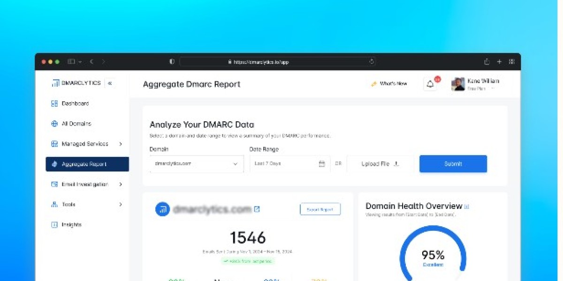
Task: Expand the Email Investigation submenu
Action: click(x=121, y=185)
